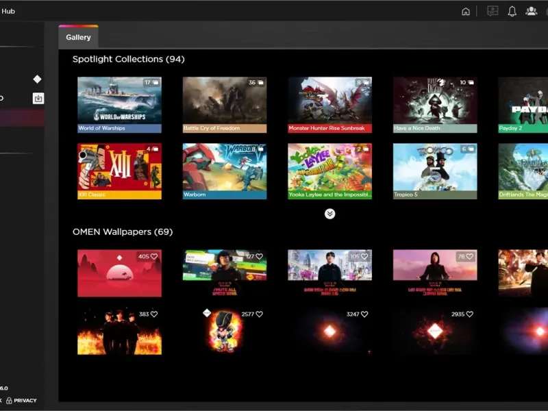Open Driftlands The Magic collection
This screenshot has width=548, height=411.
tap(523, 171)
